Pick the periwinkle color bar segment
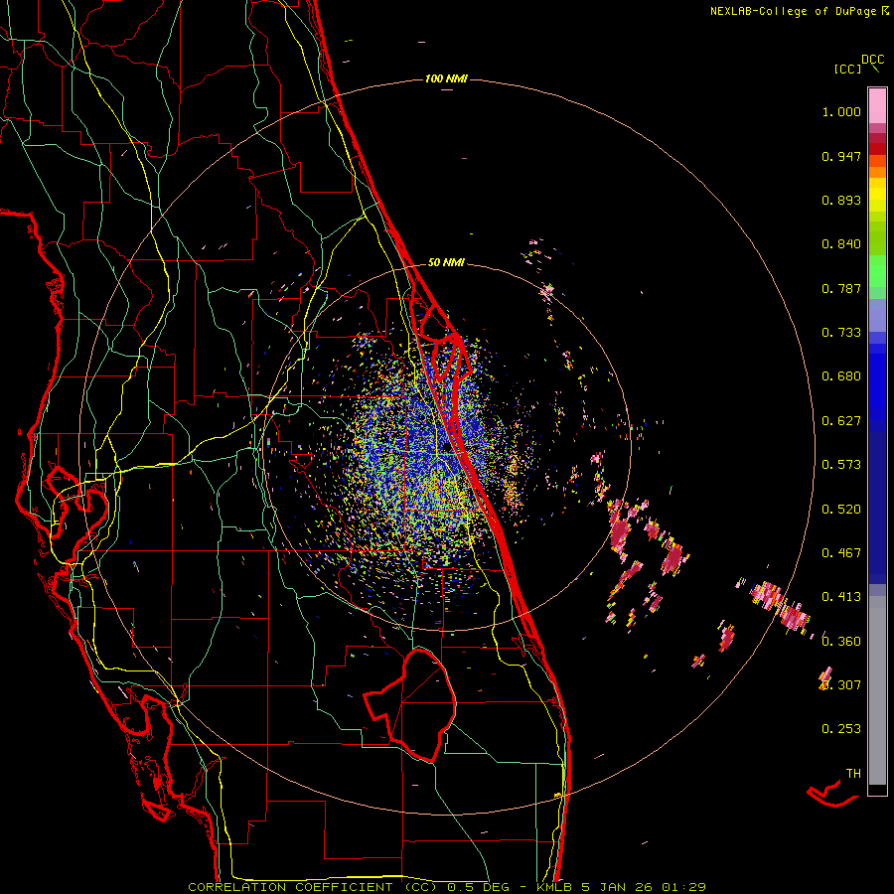This screenshot has height=894, width=894. tap(877, 315)
